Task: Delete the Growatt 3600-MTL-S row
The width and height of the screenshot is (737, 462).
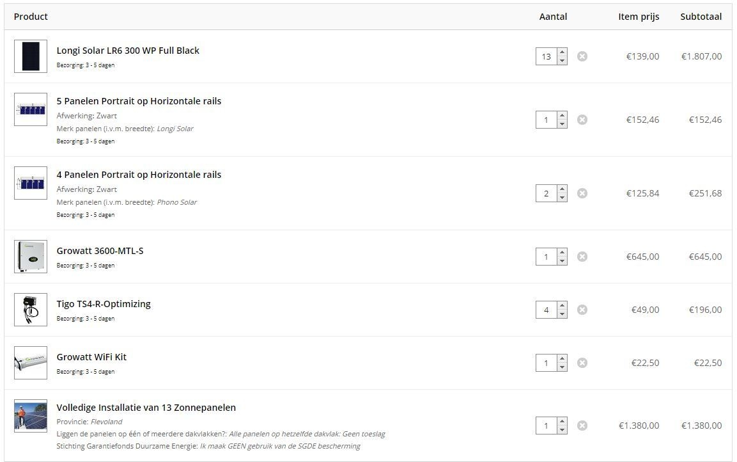Action: coord(582,257)
